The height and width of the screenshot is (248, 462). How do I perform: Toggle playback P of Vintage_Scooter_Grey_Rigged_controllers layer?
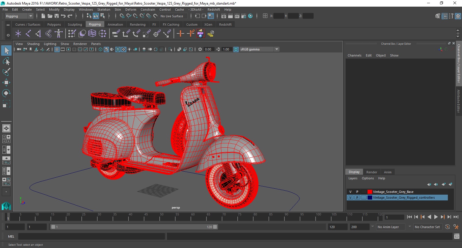point(357,198)
